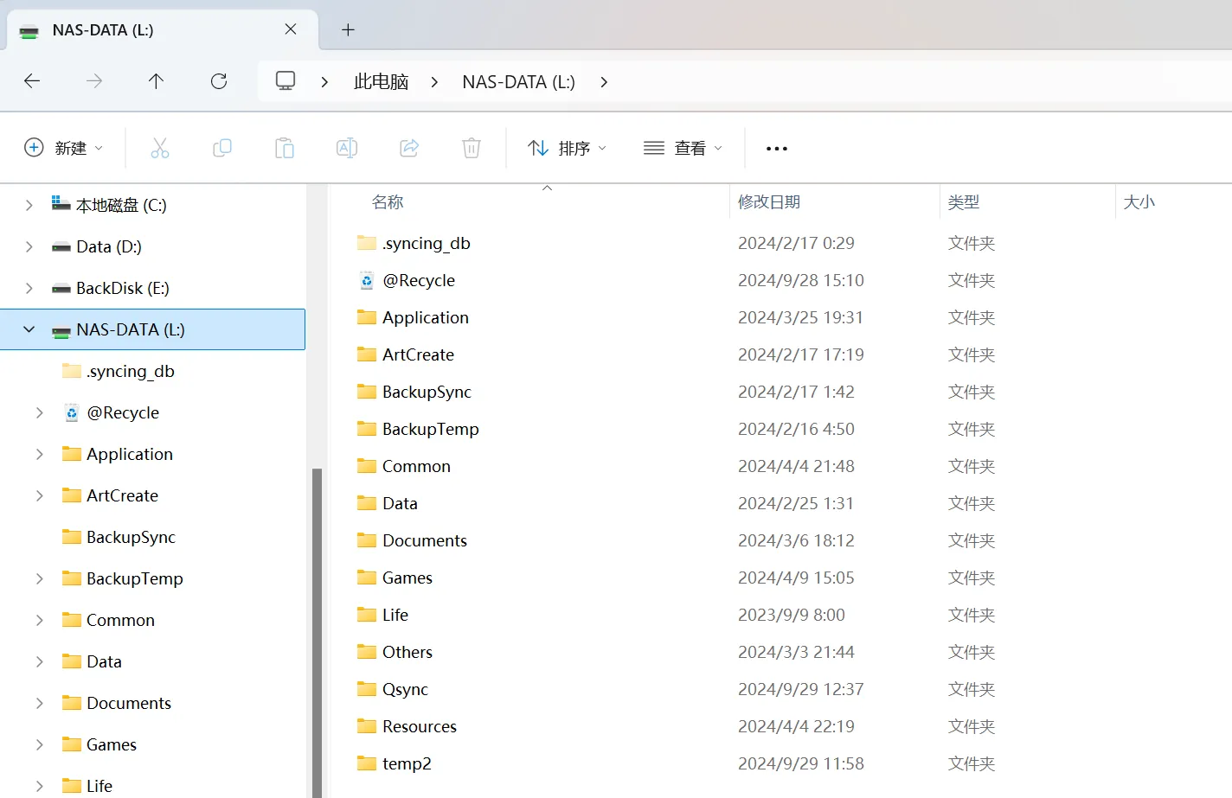Expand the BackupTemp folder in sidebar
Image resolution: width=1232 pixels, height=798 pixels.
coord(40,578)
